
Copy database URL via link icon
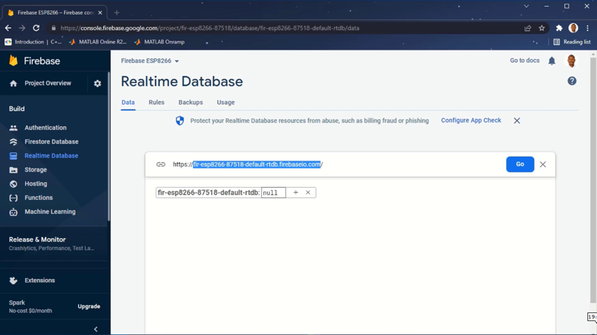click(x=161, y=164)
